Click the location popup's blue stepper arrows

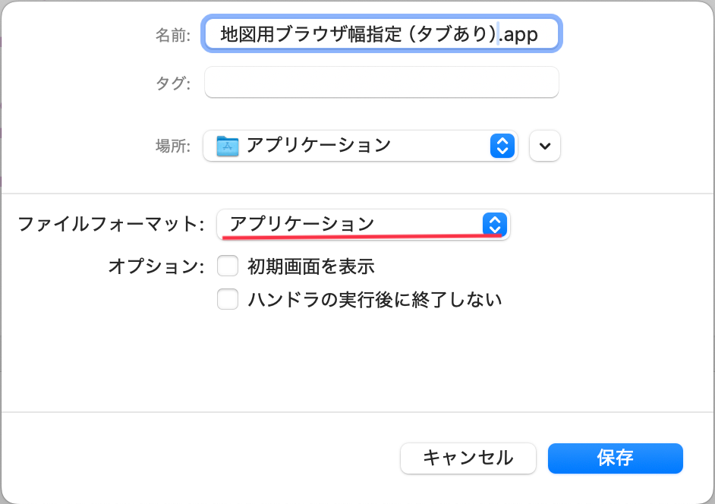click(x=502, y=146)
